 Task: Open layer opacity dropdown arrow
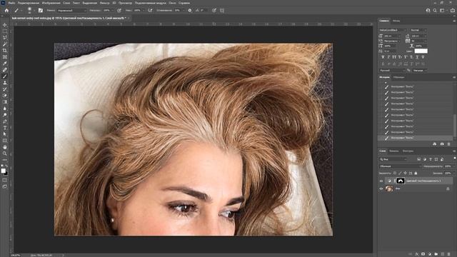pos(453,166)
